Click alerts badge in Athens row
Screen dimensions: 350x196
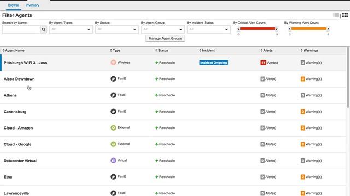click(262, 95)
